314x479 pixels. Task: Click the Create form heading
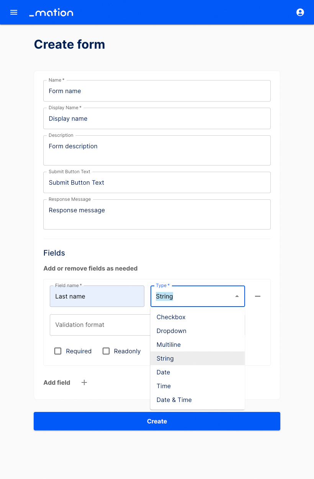(x=69, y=44)
